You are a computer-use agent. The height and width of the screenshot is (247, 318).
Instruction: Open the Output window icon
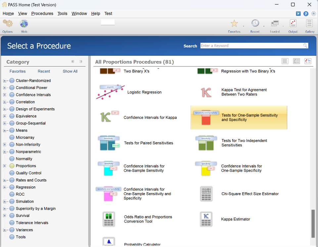[293, 23]
